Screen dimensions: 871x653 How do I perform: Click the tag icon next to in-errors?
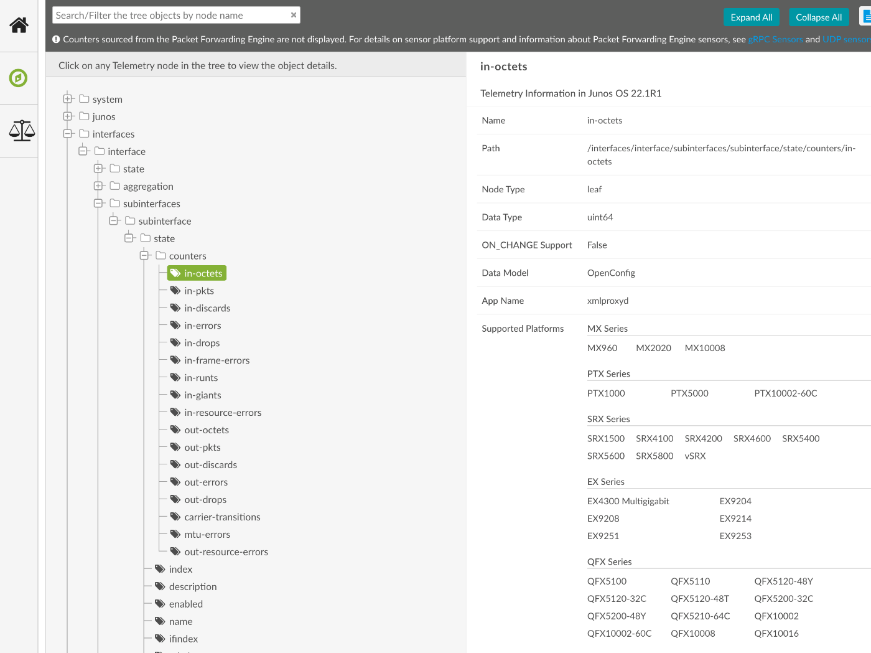tap(175, 326)
